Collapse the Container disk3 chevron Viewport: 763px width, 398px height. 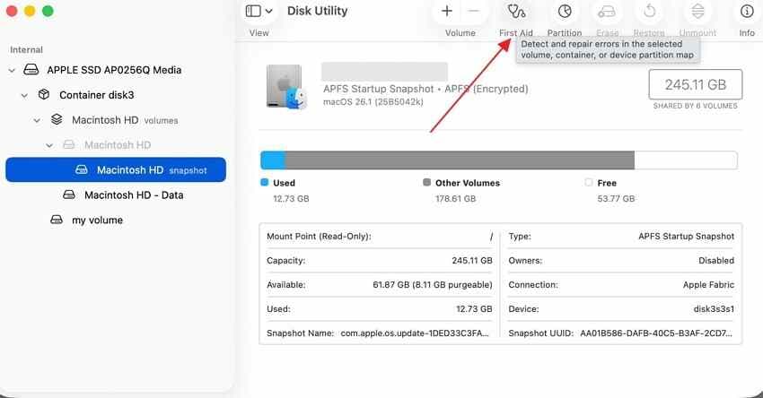coord(24,95)
